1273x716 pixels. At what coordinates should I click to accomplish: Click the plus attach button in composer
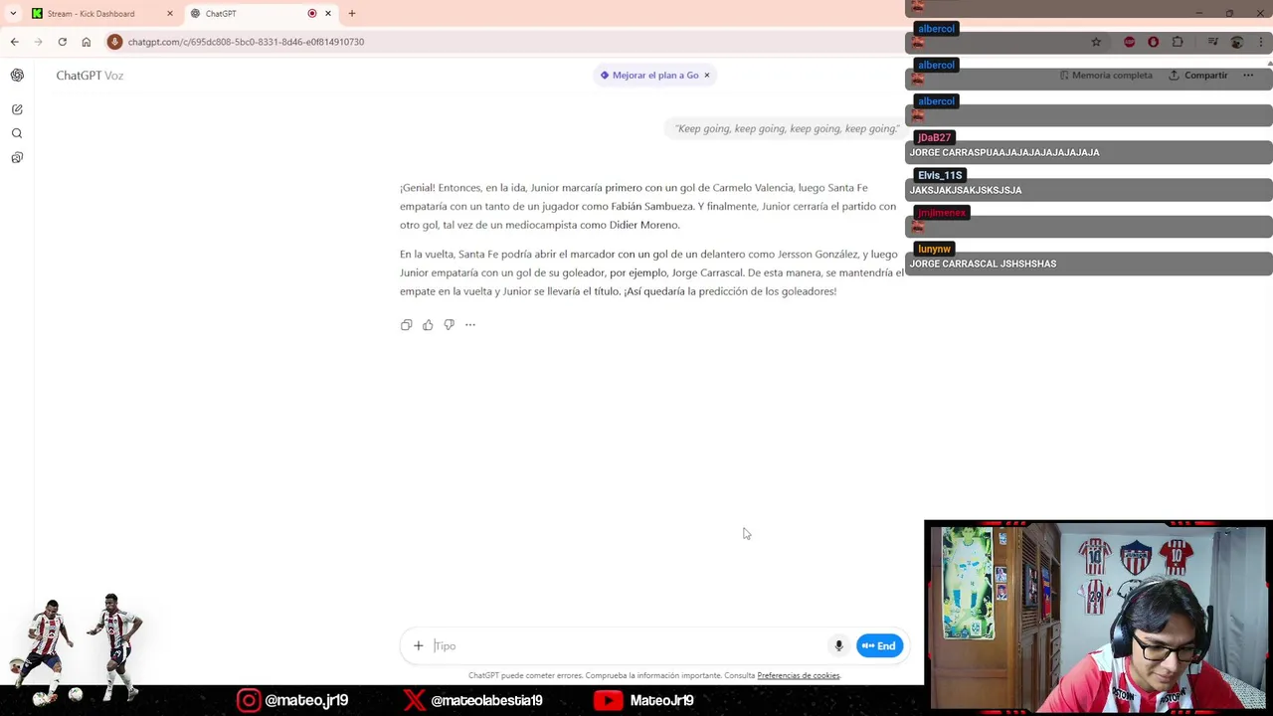(419, 646)
